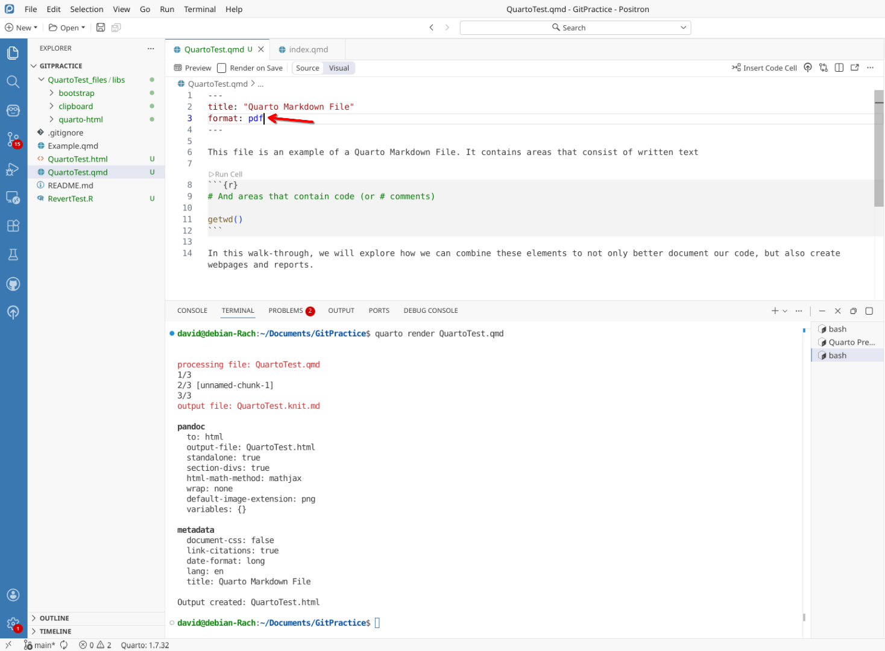
Task: Open the Extensions view icon
Action: tap(13, 225)
